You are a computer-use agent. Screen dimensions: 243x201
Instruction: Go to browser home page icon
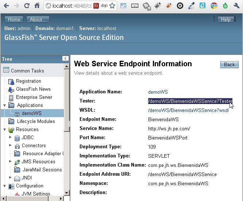point(37,5)
